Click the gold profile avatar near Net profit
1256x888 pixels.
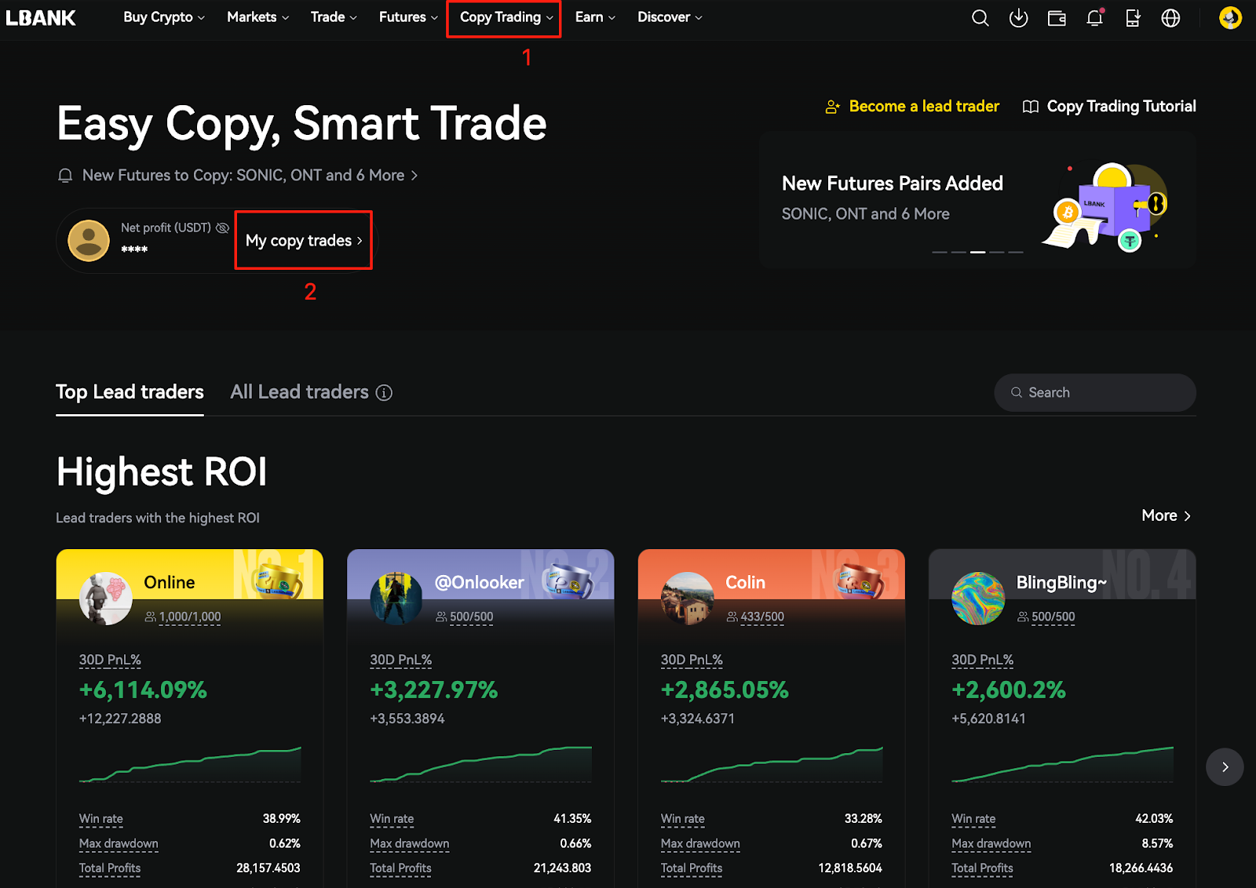[x=89, y=240]
